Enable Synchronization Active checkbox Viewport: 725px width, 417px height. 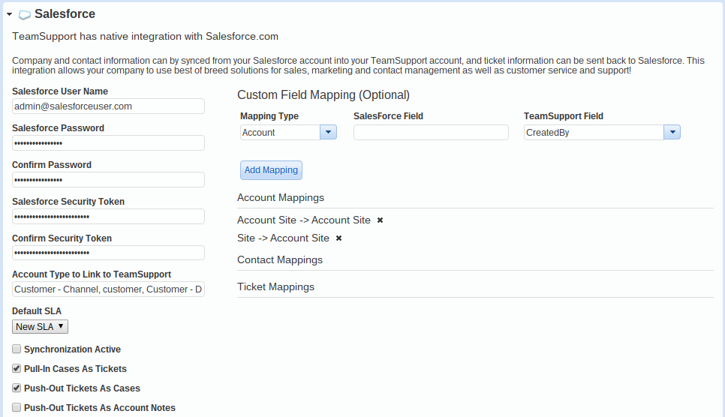(x=17, y=349)
